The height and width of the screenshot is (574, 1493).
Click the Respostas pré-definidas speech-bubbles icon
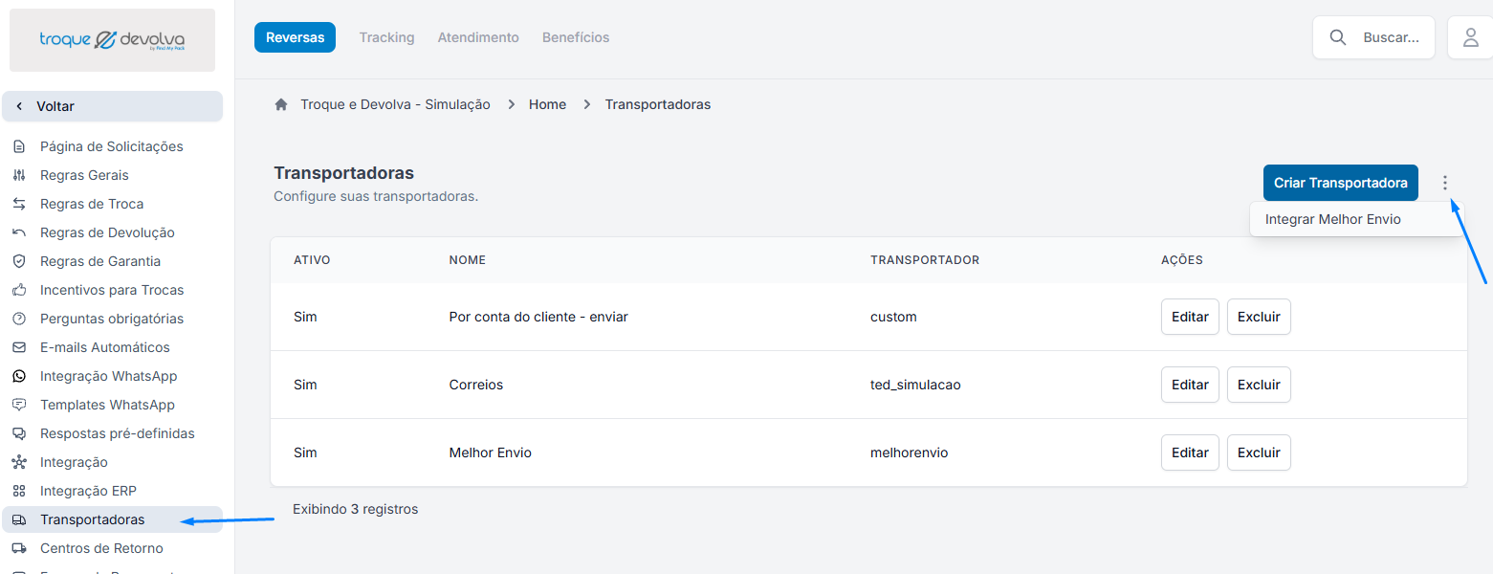19,433
